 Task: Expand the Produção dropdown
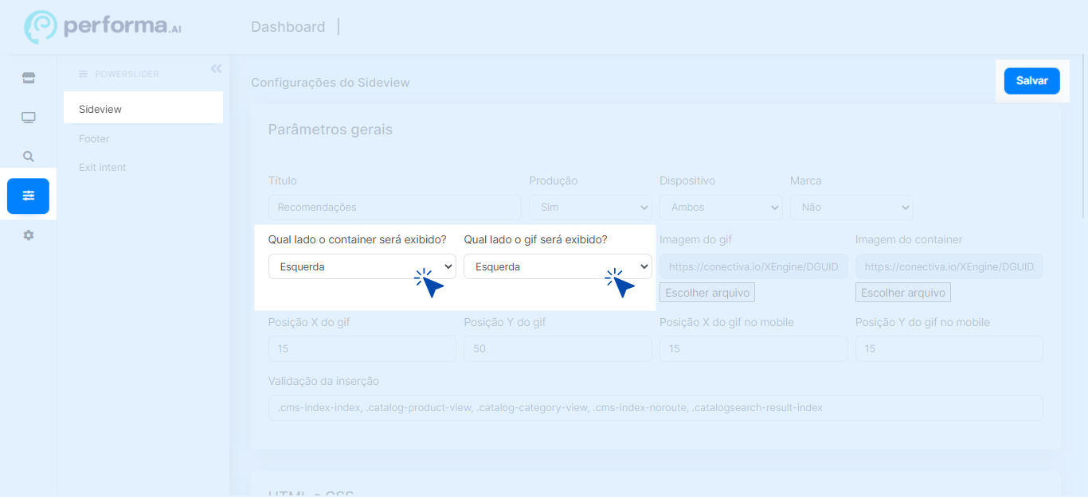590,208
